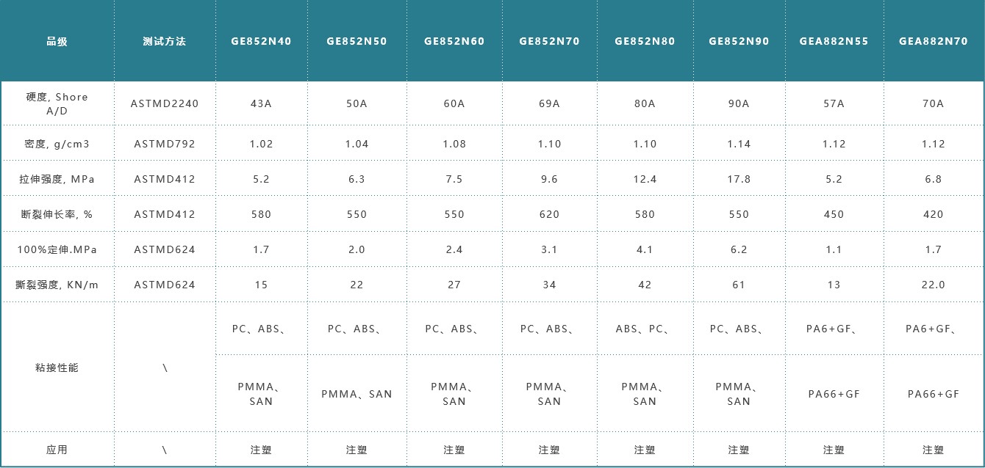Select the 撕裂强度, KN/m row label
985x468 pixels.
57,285
